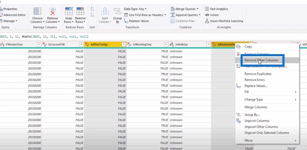Viewport: 307px width, 150px height.
Task: Click the formula bar text
Action: [x=44, y=36]
